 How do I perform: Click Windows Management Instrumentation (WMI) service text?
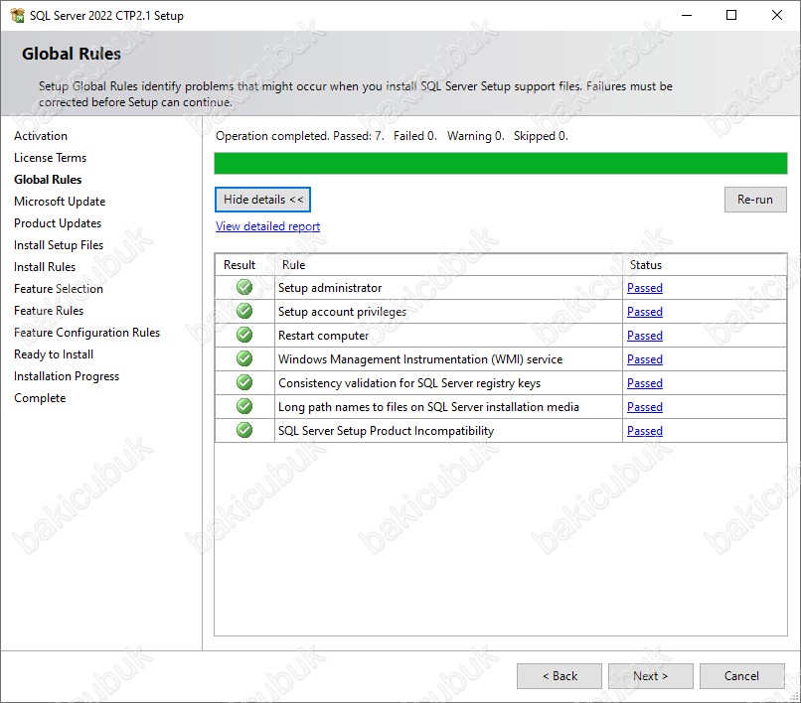click(420, 359)
